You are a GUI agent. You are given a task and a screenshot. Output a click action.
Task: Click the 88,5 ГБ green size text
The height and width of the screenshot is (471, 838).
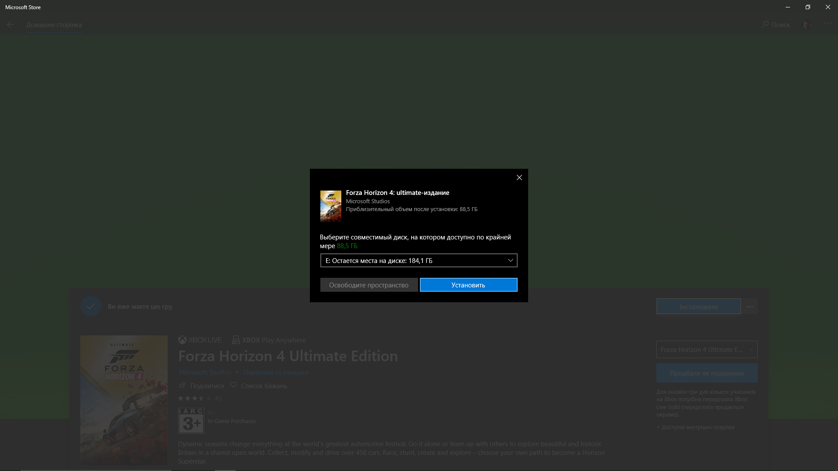pos(347,246)
